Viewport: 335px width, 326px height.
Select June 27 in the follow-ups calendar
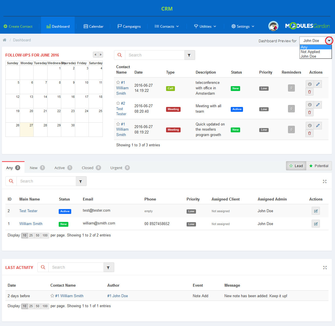[26, 129]
